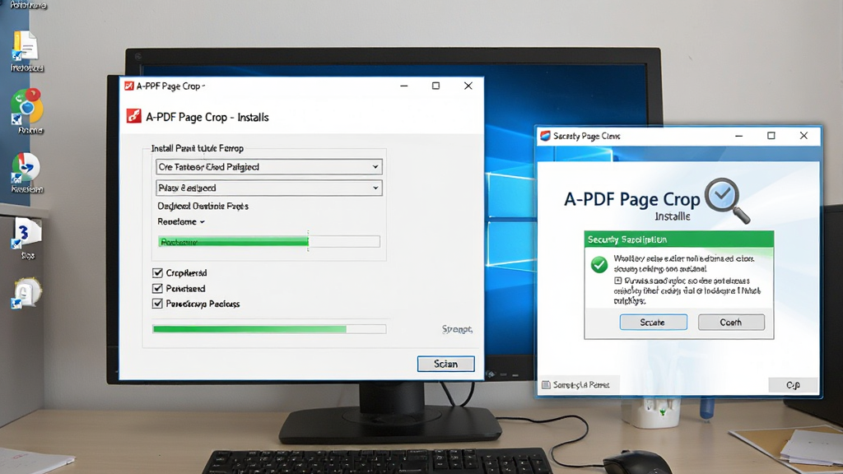
Task: Click the red A-PDF logo beside the Installs heading
Action: [134, 116]
